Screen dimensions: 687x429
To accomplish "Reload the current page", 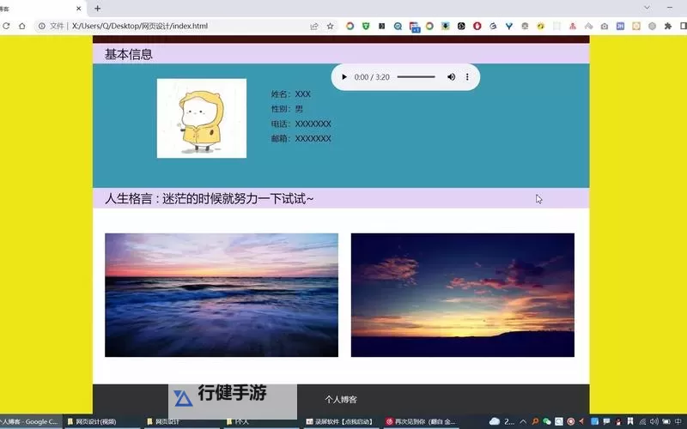I will [x=6, y=27].
